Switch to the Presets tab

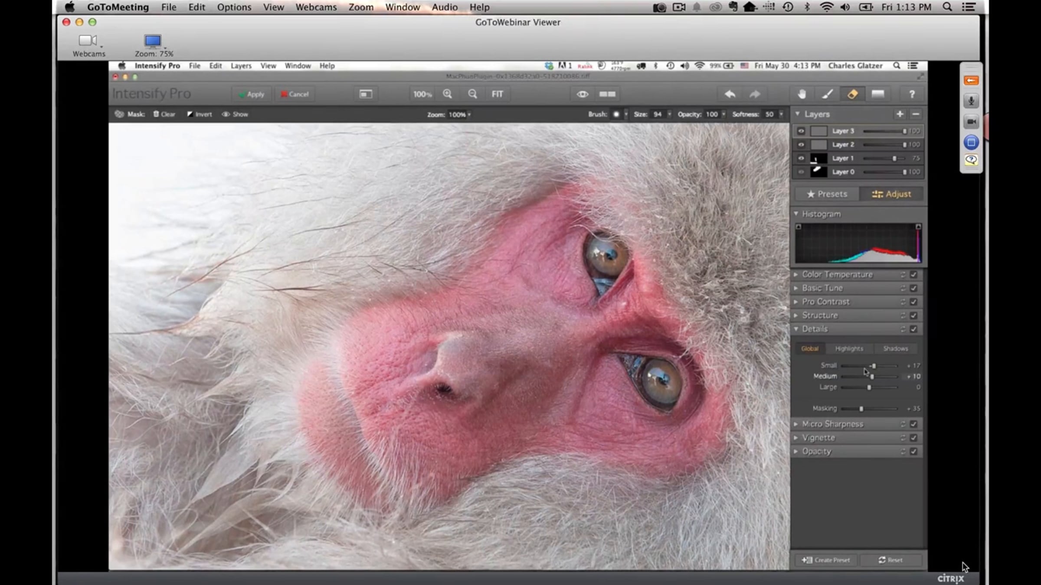tap(827, 194)
